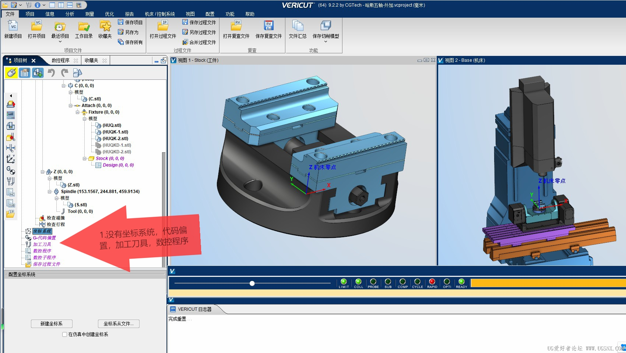Click the 坐标系从文件... button
Screen dimensions: 626x353
[119, 324]
